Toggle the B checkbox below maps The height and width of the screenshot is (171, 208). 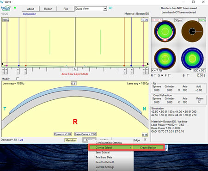click(188, 75)
